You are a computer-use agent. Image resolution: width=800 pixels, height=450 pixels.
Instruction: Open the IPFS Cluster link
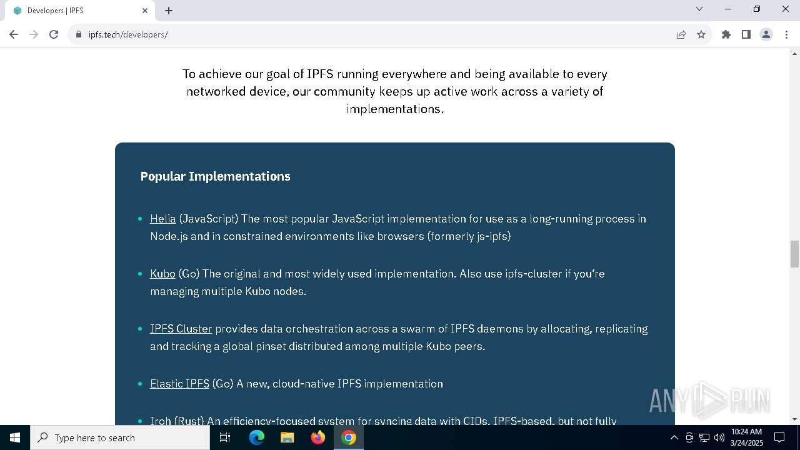click(x=181, y=329)
